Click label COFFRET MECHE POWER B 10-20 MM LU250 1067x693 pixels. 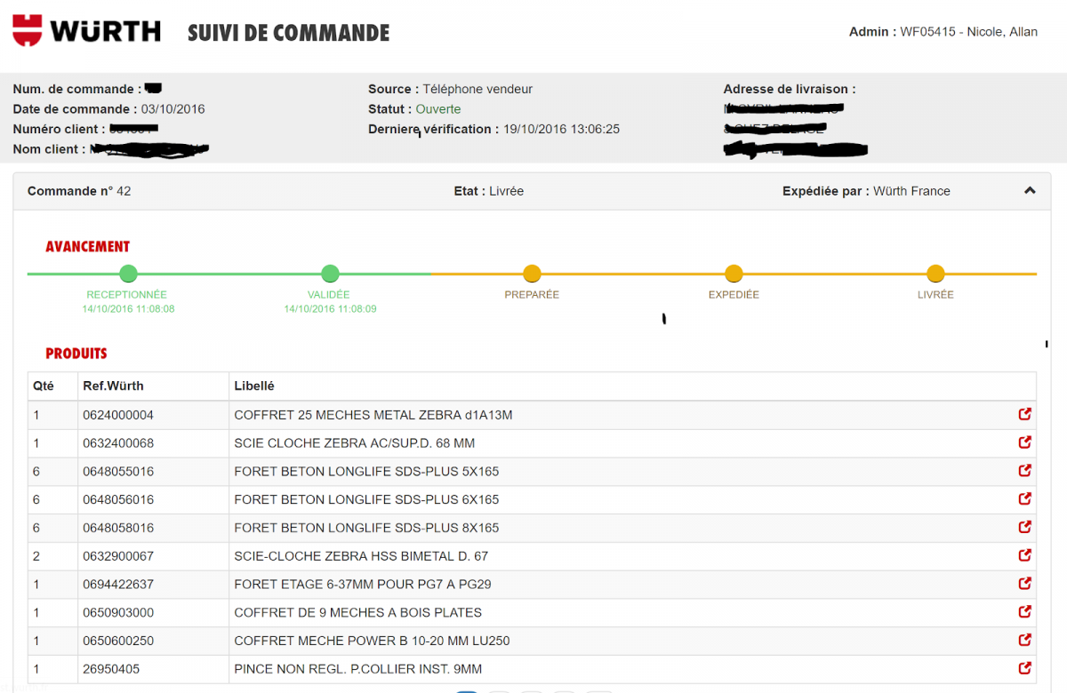click(x=372, y=641)
